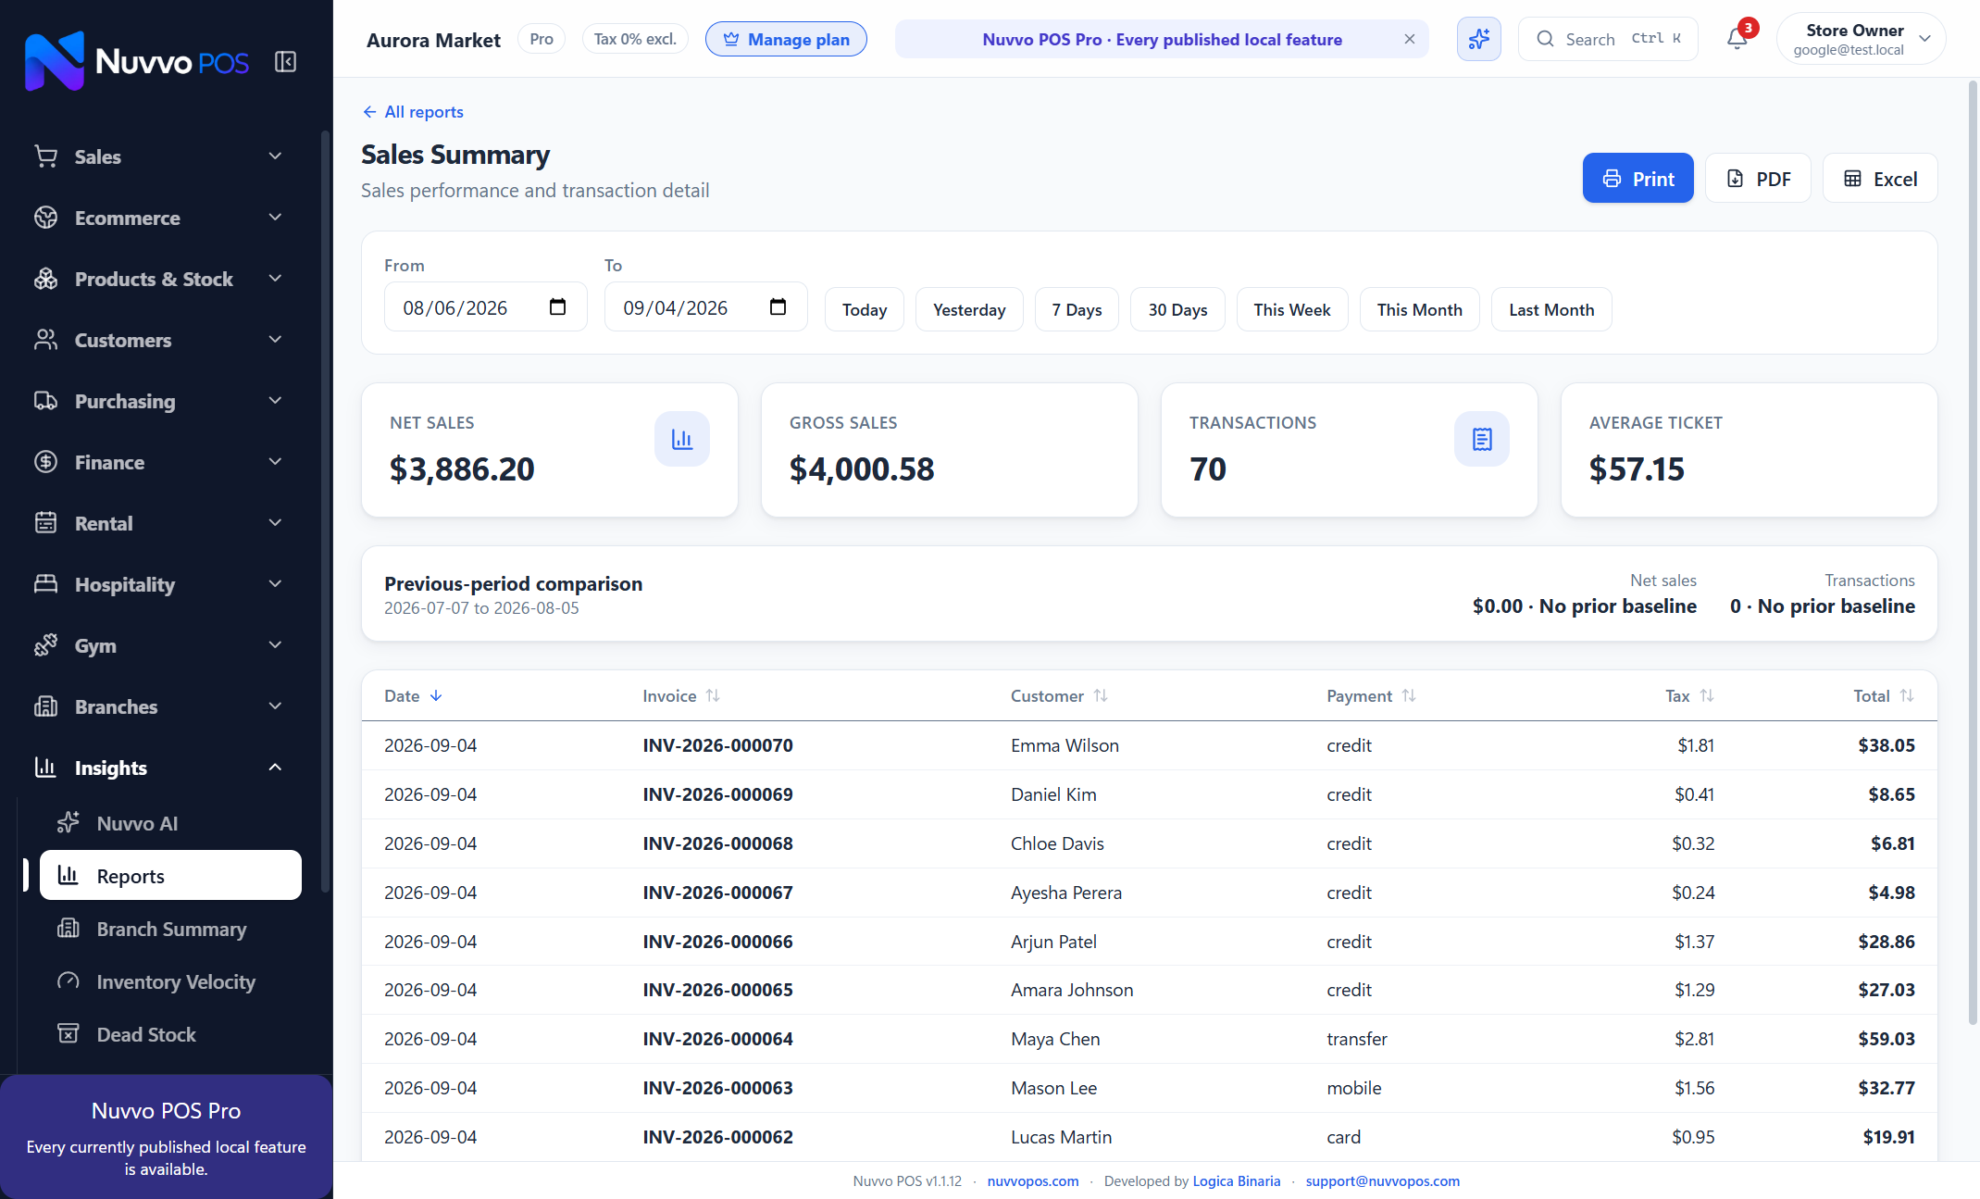Click the Sales cart icon in sidebar

(45, 156)
